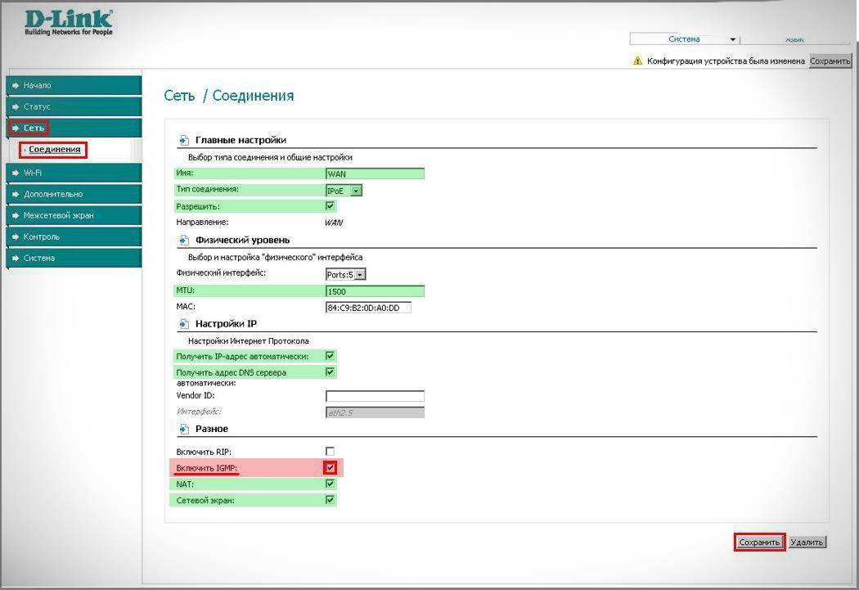Viewport: 859px width, 590px height.
Task: Click the Разное section icon
Action: (184, 429)
